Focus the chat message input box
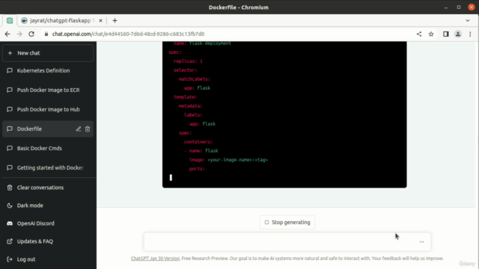The height and width of the screenshot is (269, 479). 287,242
